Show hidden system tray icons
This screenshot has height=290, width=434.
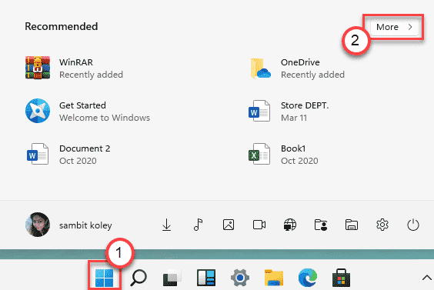pos(427,278)
